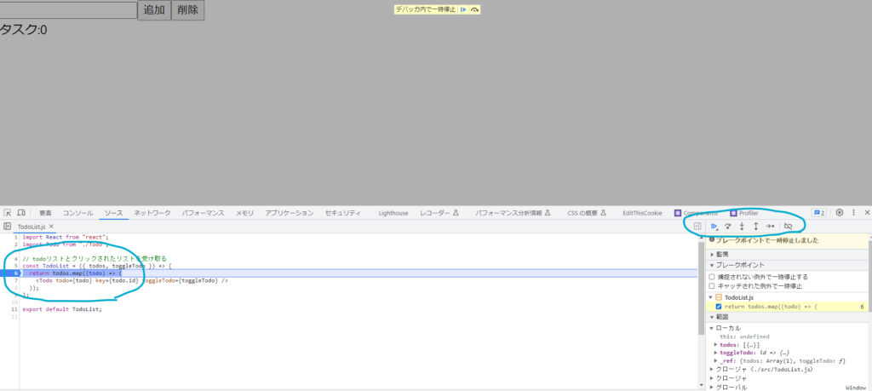This screenshot has height=391, width=872.
Task: Step into next function call
Action: pos(742,227)
